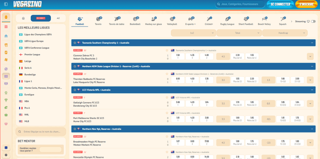This screenshot has height=159, width=320.
Task: Click the EU flag language selector icon
Action: 6,148
